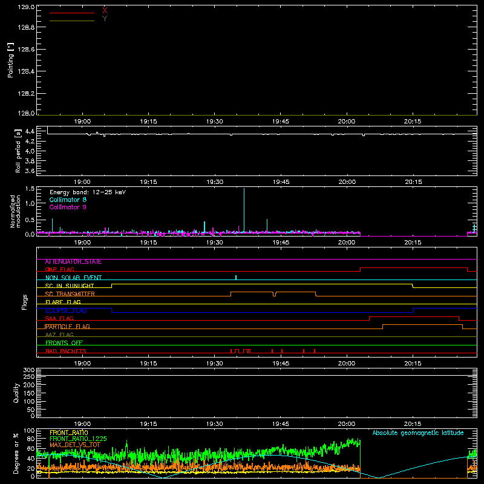Click the 20:00 label under Flags plot

pyautogui.click(x=347, y=364)
